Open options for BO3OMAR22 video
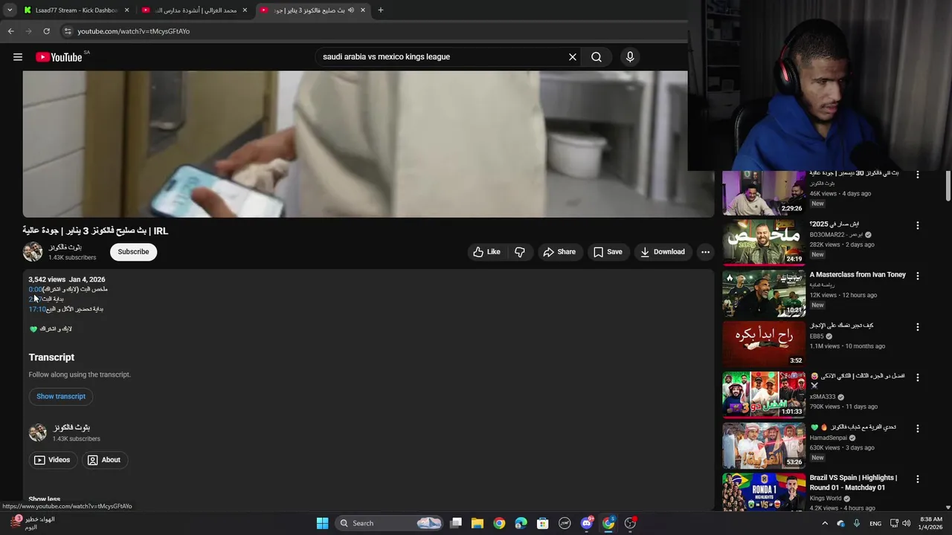The height and width of the screenshot is (535, 952). [917, 225]
